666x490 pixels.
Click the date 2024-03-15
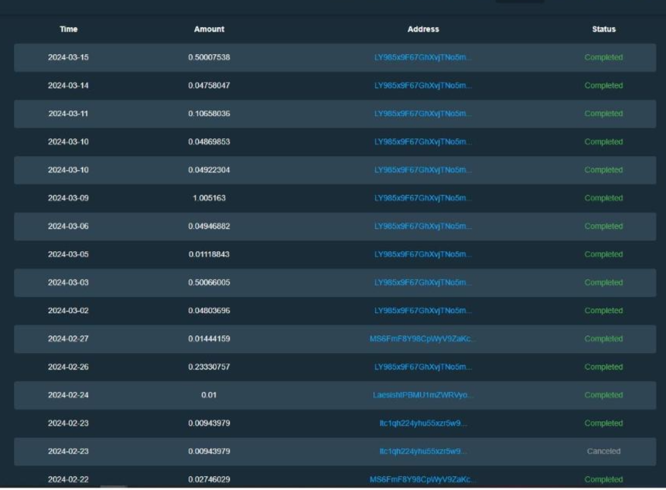[x=68, y=57]
